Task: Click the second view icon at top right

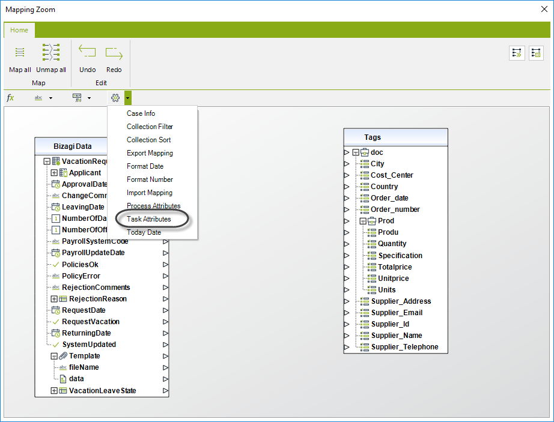Action: pos(536,53)
